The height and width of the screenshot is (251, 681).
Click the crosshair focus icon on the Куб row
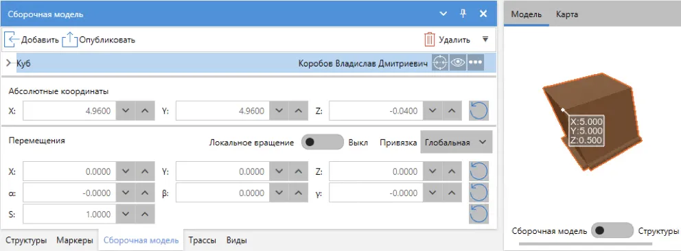tap(440, 63)
